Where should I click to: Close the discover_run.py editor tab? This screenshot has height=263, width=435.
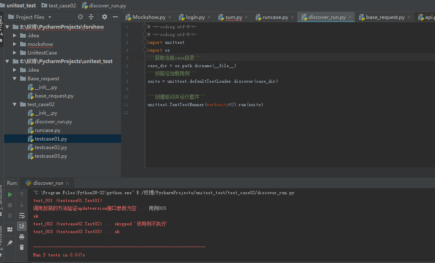click(x=350, y=17)
